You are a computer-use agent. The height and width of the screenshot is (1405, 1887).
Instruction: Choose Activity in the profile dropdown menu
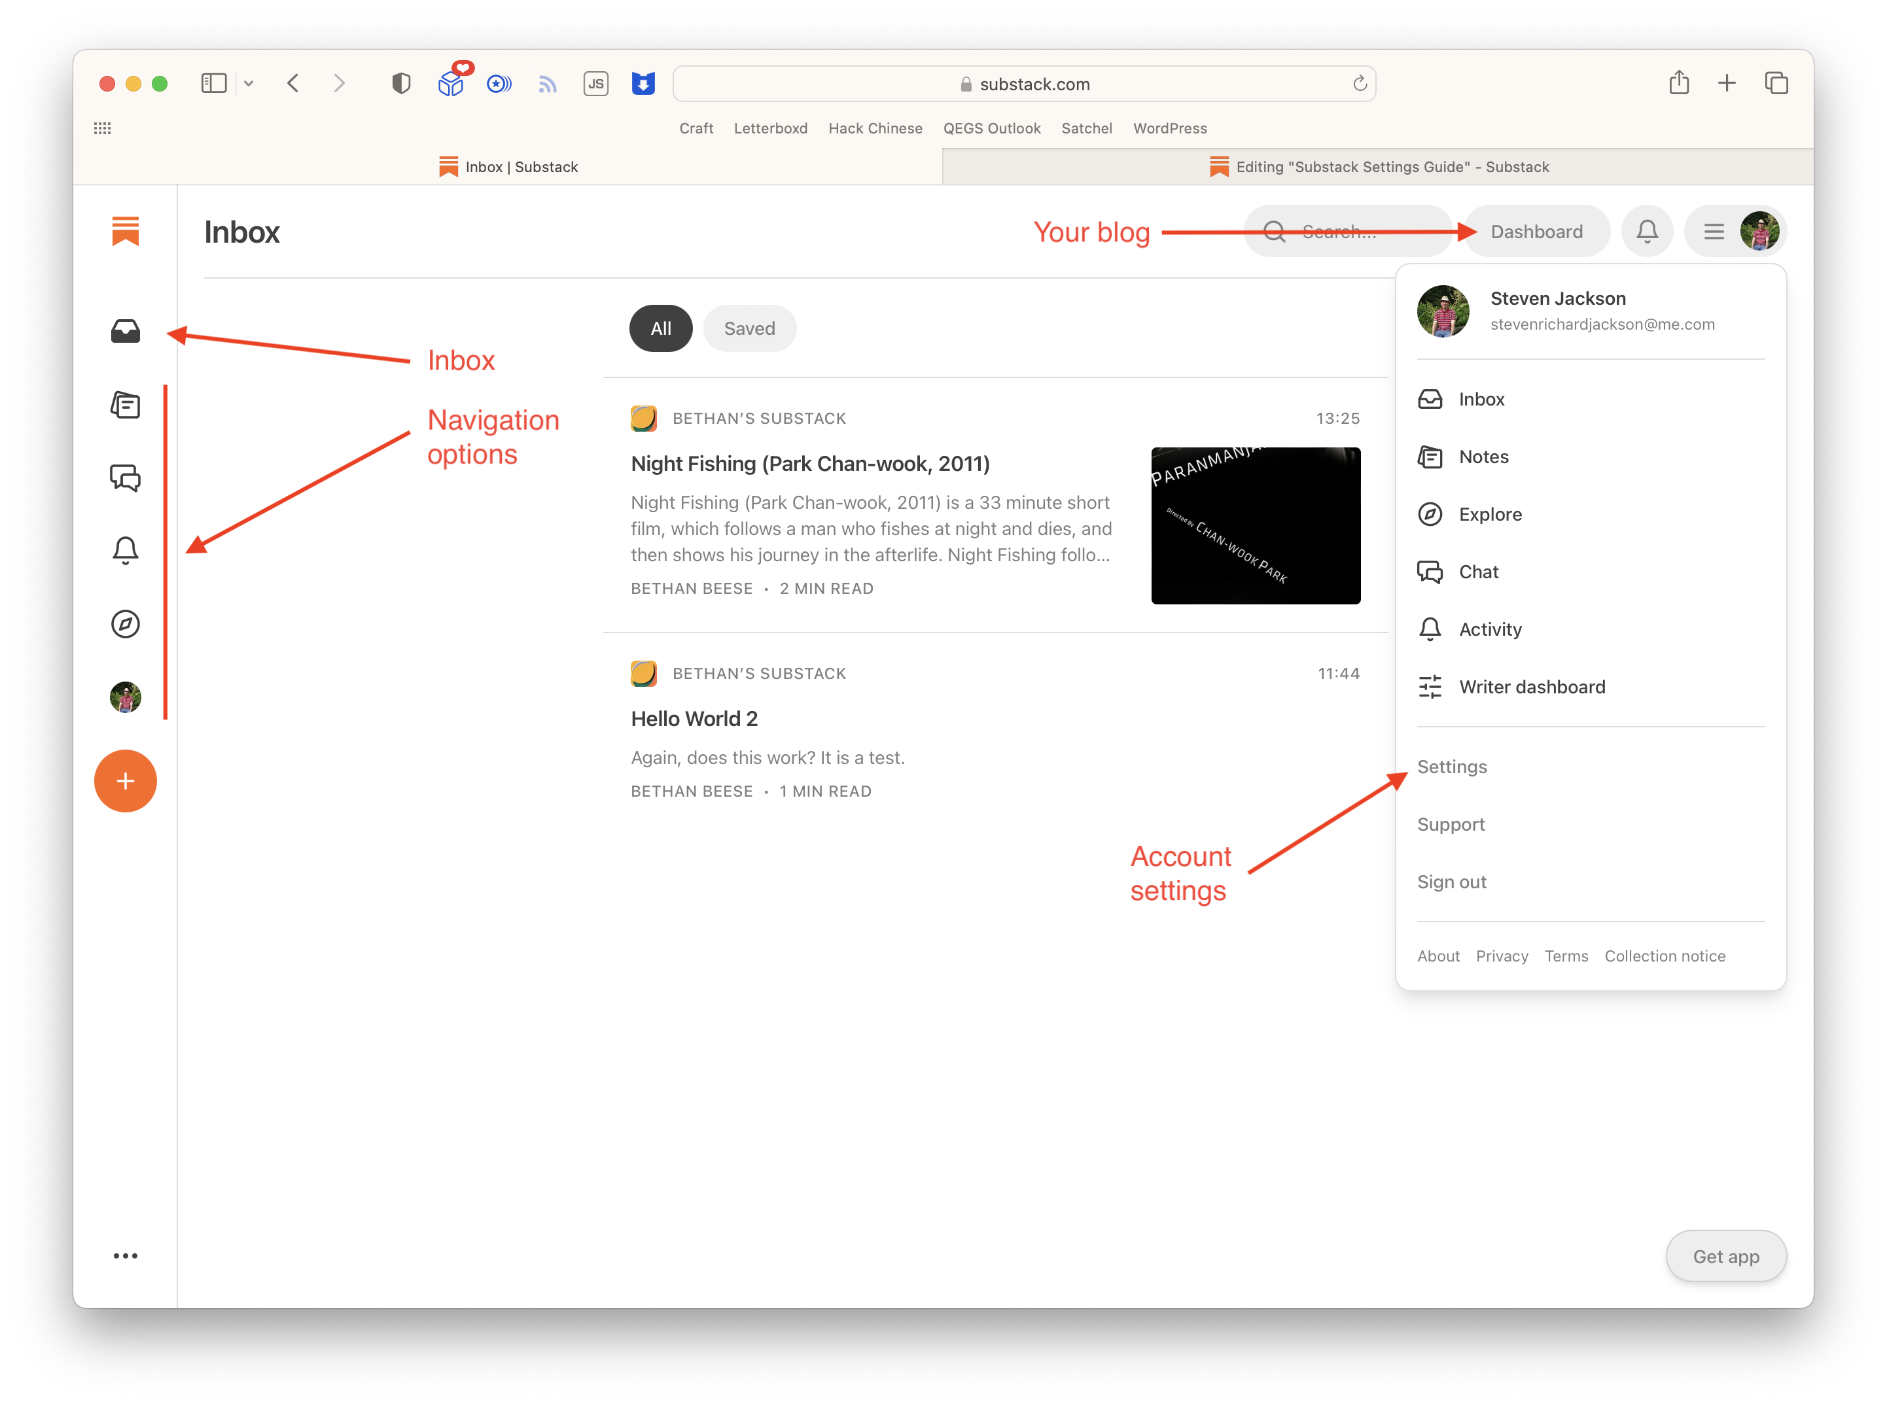tap(1591, 629)
